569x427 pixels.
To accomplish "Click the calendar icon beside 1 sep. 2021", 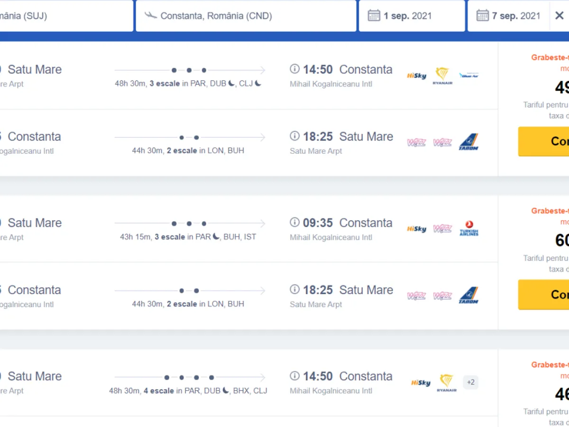I will 374,16.
